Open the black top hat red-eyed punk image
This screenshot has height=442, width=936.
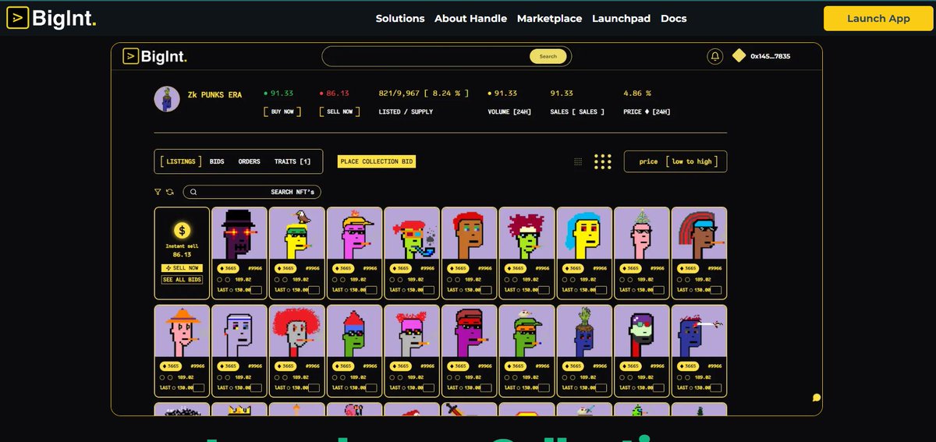pos(239,233)
